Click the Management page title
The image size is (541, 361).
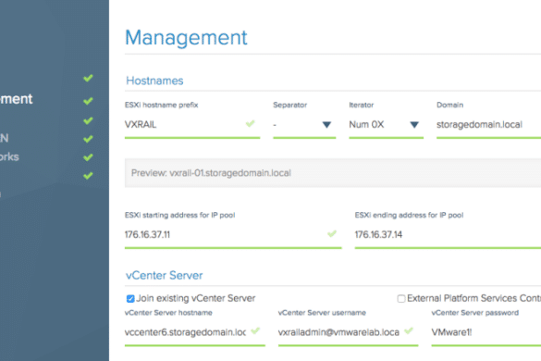tap(186, 38)
